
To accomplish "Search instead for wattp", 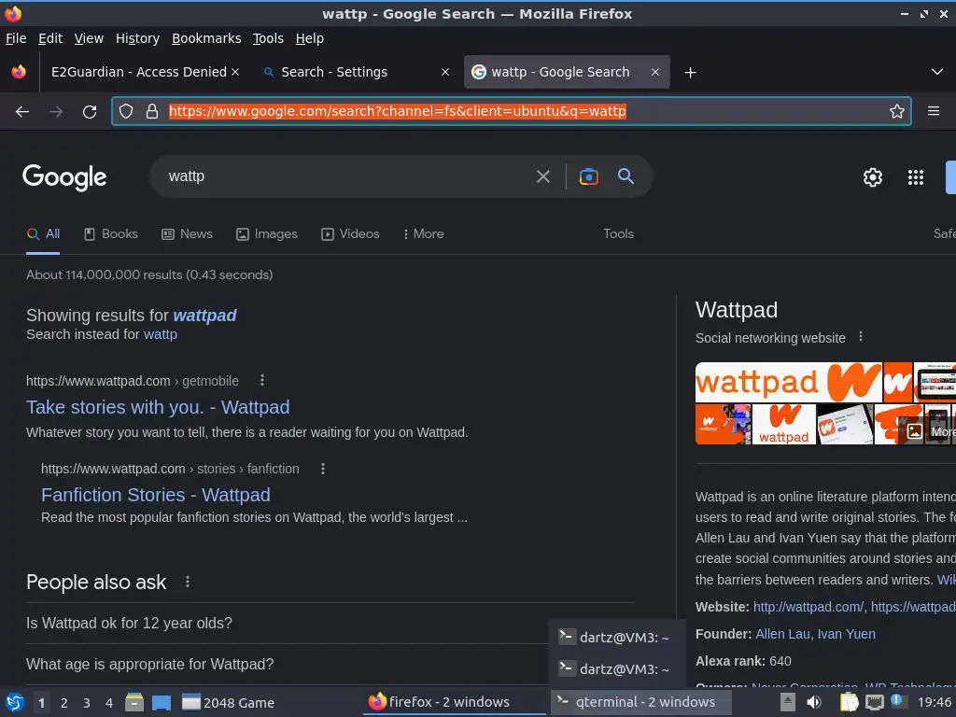I will (x=161, y=334).
